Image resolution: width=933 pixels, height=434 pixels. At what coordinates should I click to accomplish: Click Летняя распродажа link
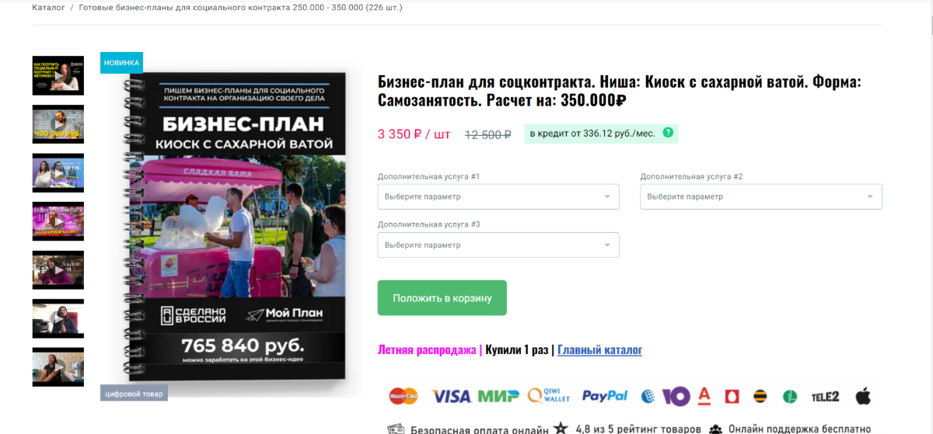(427, 350)
